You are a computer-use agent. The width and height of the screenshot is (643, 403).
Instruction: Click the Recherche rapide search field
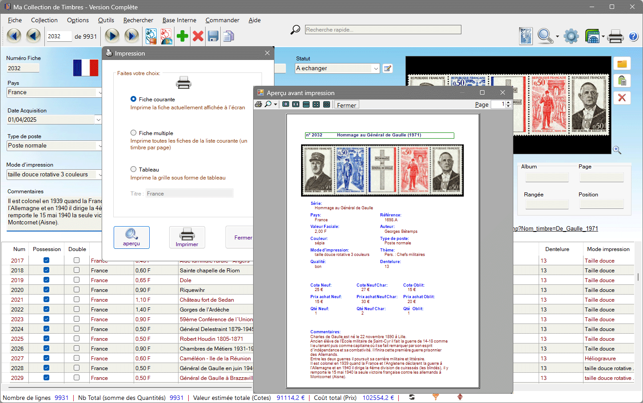pyautogui.click(x=383, y=30)
